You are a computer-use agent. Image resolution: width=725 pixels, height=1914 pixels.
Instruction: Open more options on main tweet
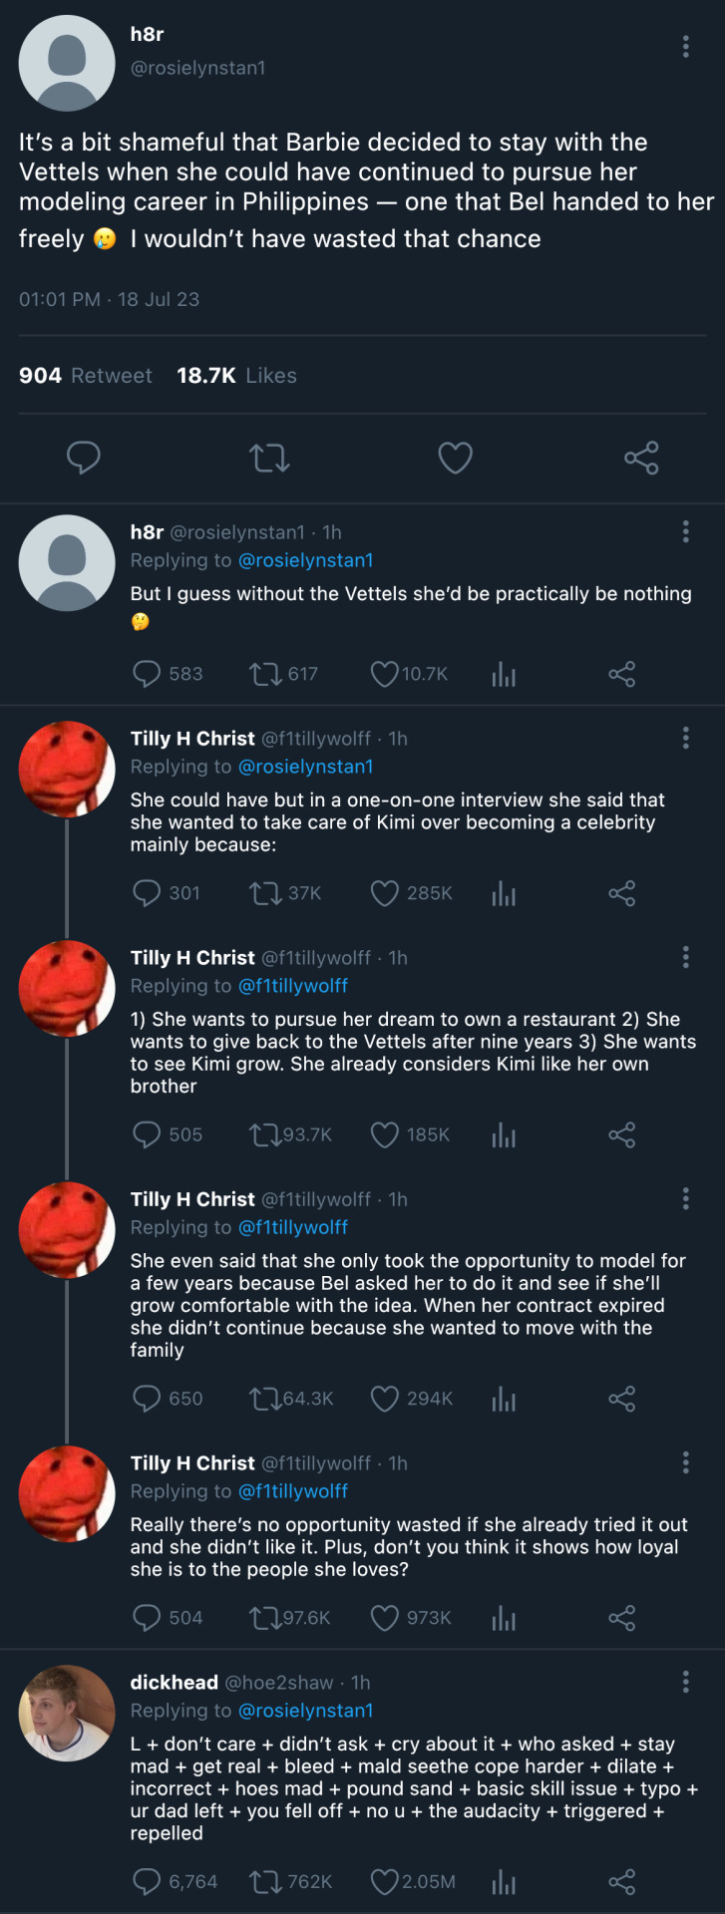685,47
